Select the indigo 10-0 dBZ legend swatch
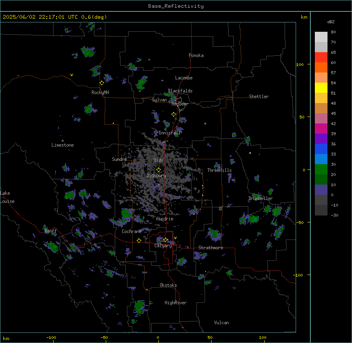Image resolution: width=352 pixels, height=343 pixels. click(321, 190)
